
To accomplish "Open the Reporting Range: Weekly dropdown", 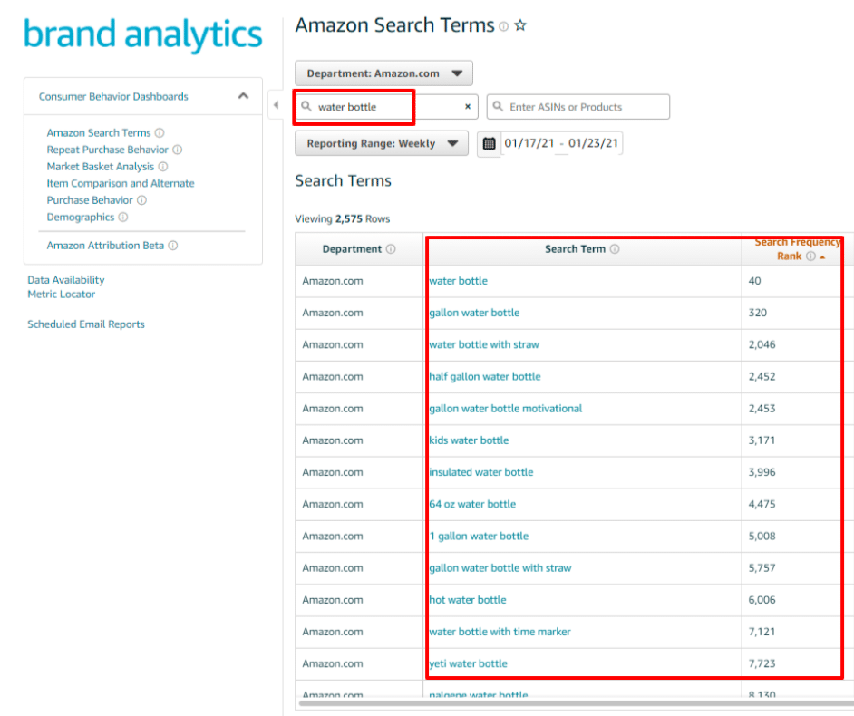I will (381, 143).
